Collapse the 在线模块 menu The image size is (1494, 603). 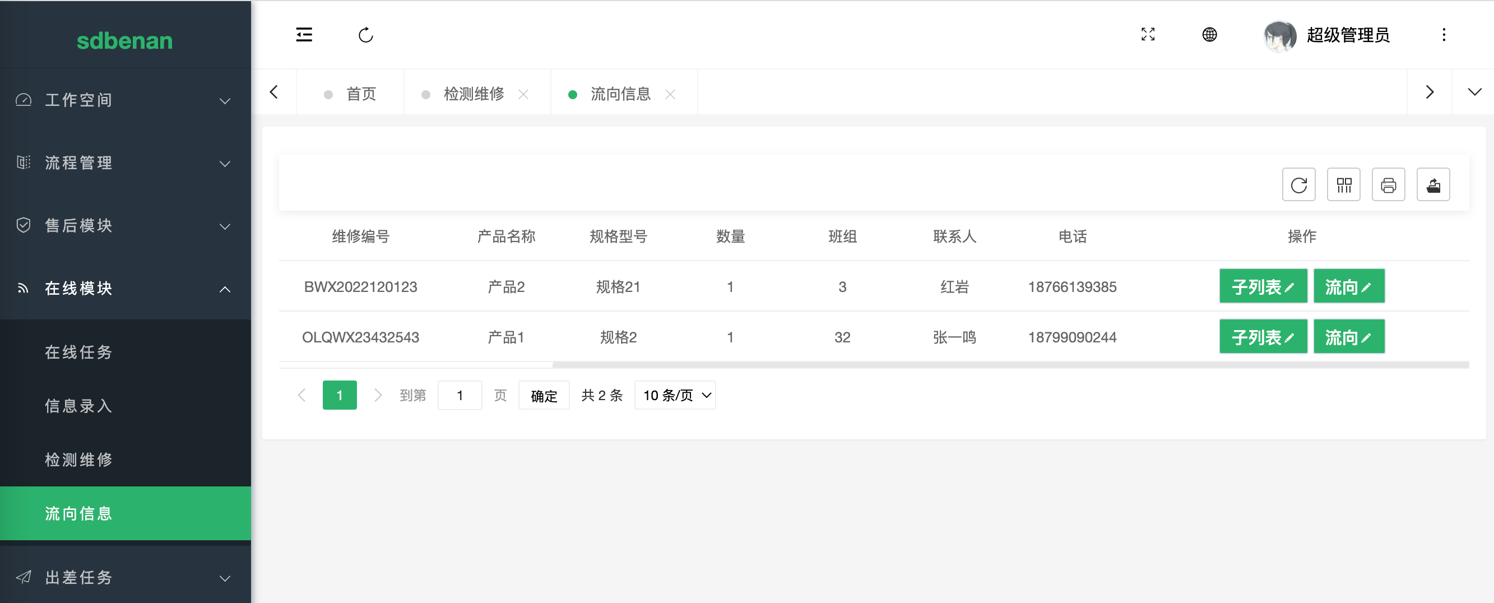click(126, 289)
